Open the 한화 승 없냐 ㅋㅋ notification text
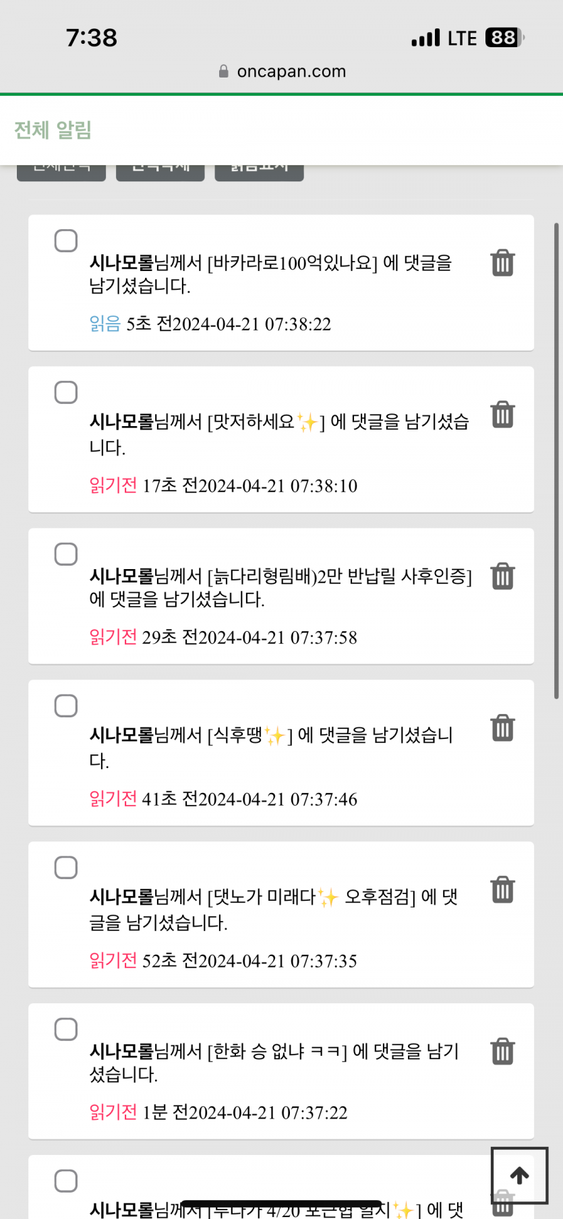 point(274,1062)
